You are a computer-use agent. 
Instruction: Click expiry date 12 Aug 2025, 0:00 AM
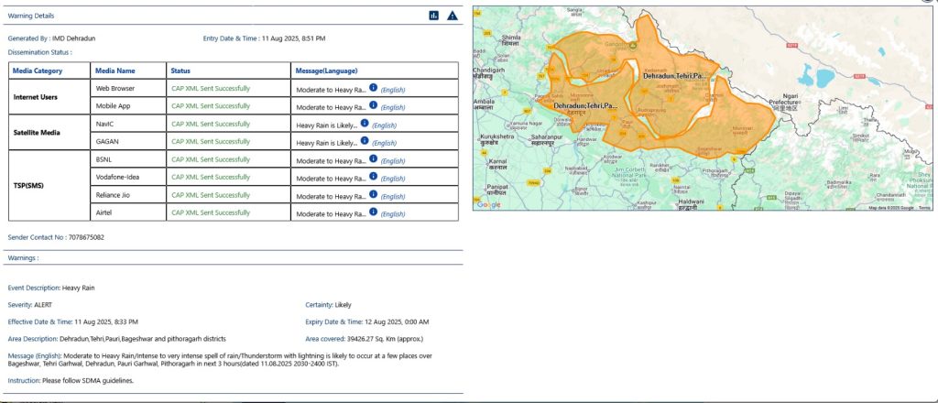click(397, 321)
